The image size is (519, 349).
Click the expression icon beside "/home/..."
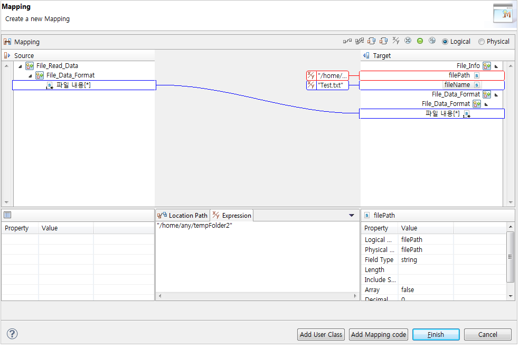[310, 75]
